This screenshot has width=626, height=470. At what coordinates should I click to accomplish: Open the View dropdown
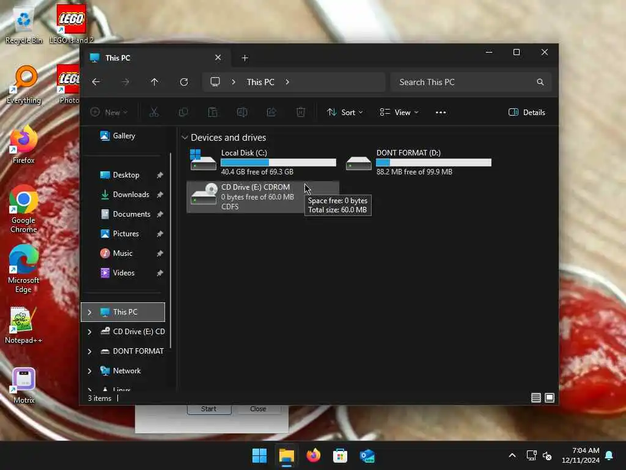point(399,113)
